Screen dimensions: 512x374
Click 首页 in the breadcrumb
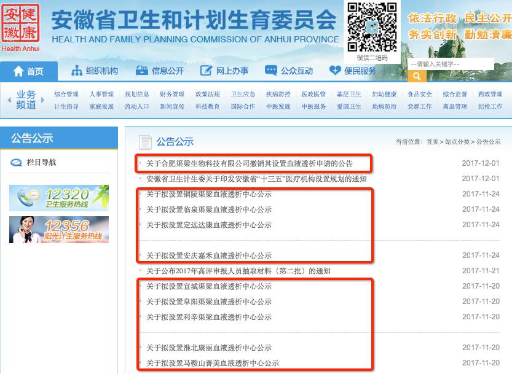coord(432,142)
